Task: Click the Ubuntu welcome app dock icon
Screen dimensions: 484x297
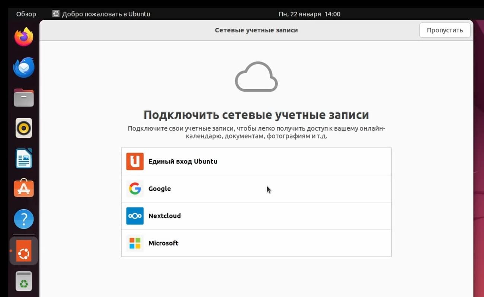Action: coord(24,250)
